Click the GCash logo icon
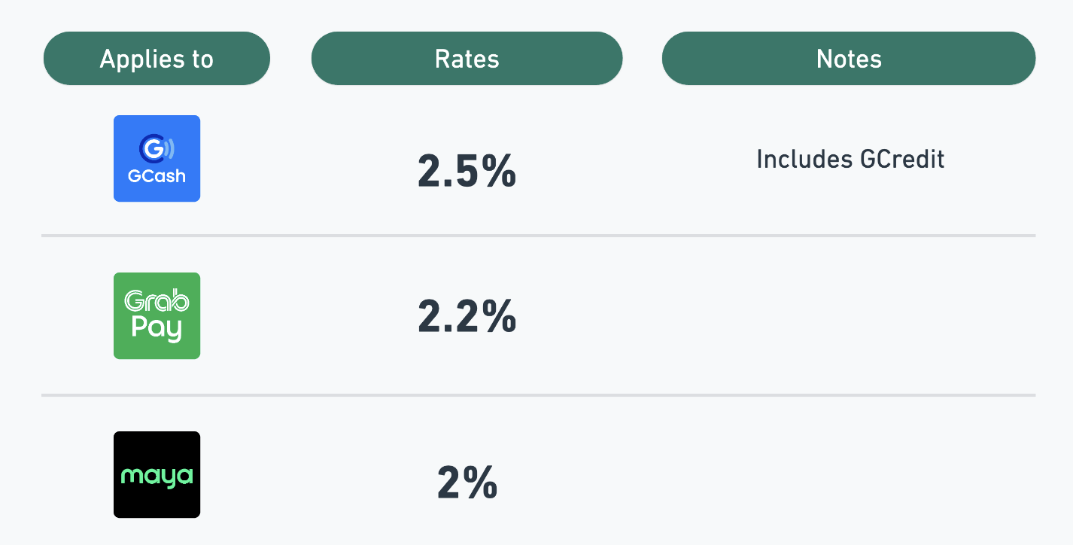This screenshot has height=545, width=1073. (x=157, y=158)
